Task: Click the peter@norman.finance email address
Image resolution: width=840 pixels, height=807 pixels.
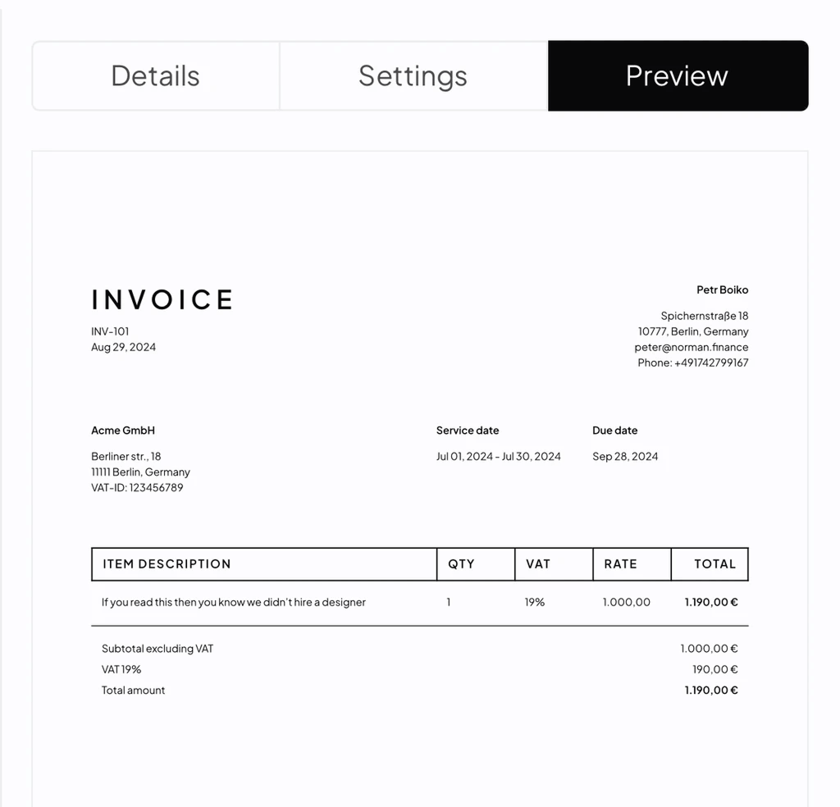Action: pos(691,347)
